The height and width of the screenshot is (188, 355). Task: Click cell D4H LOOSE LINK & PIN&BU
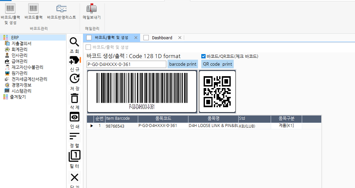tap(213, 126)
